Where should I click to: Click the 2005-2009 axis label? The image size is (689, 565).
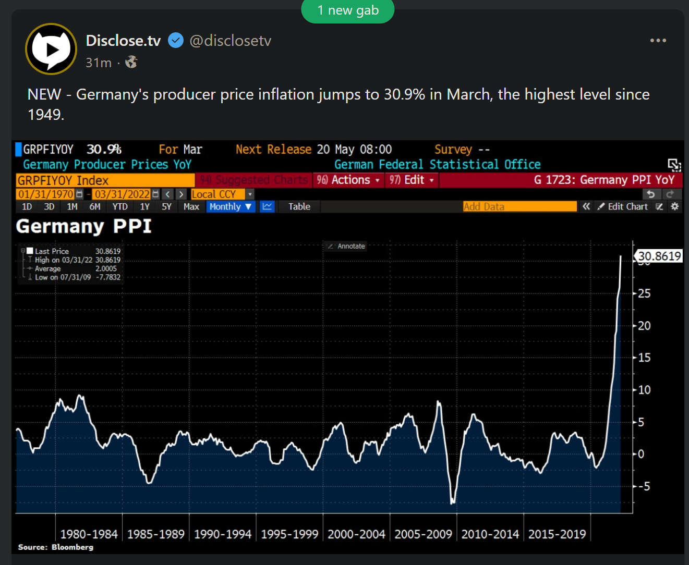pos(424,534)
